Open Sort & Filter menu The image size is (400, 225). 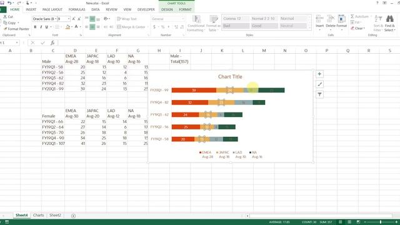point(378,23)
